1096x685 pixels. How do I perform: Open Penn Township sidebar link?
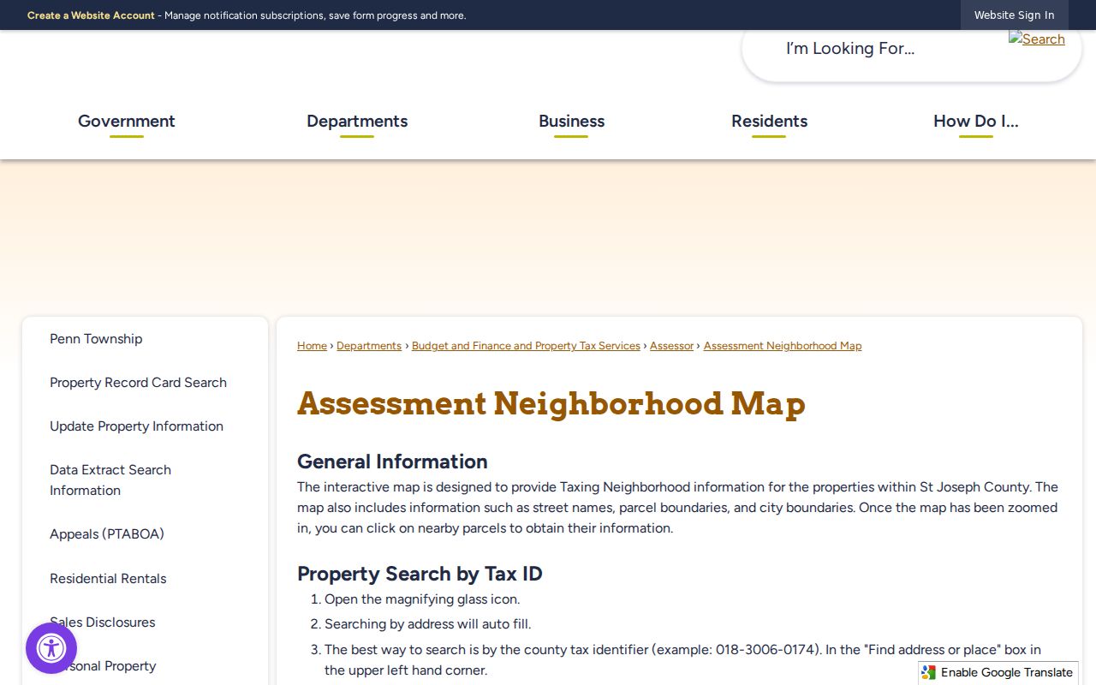pyautogui.click(x=96, y=339)
